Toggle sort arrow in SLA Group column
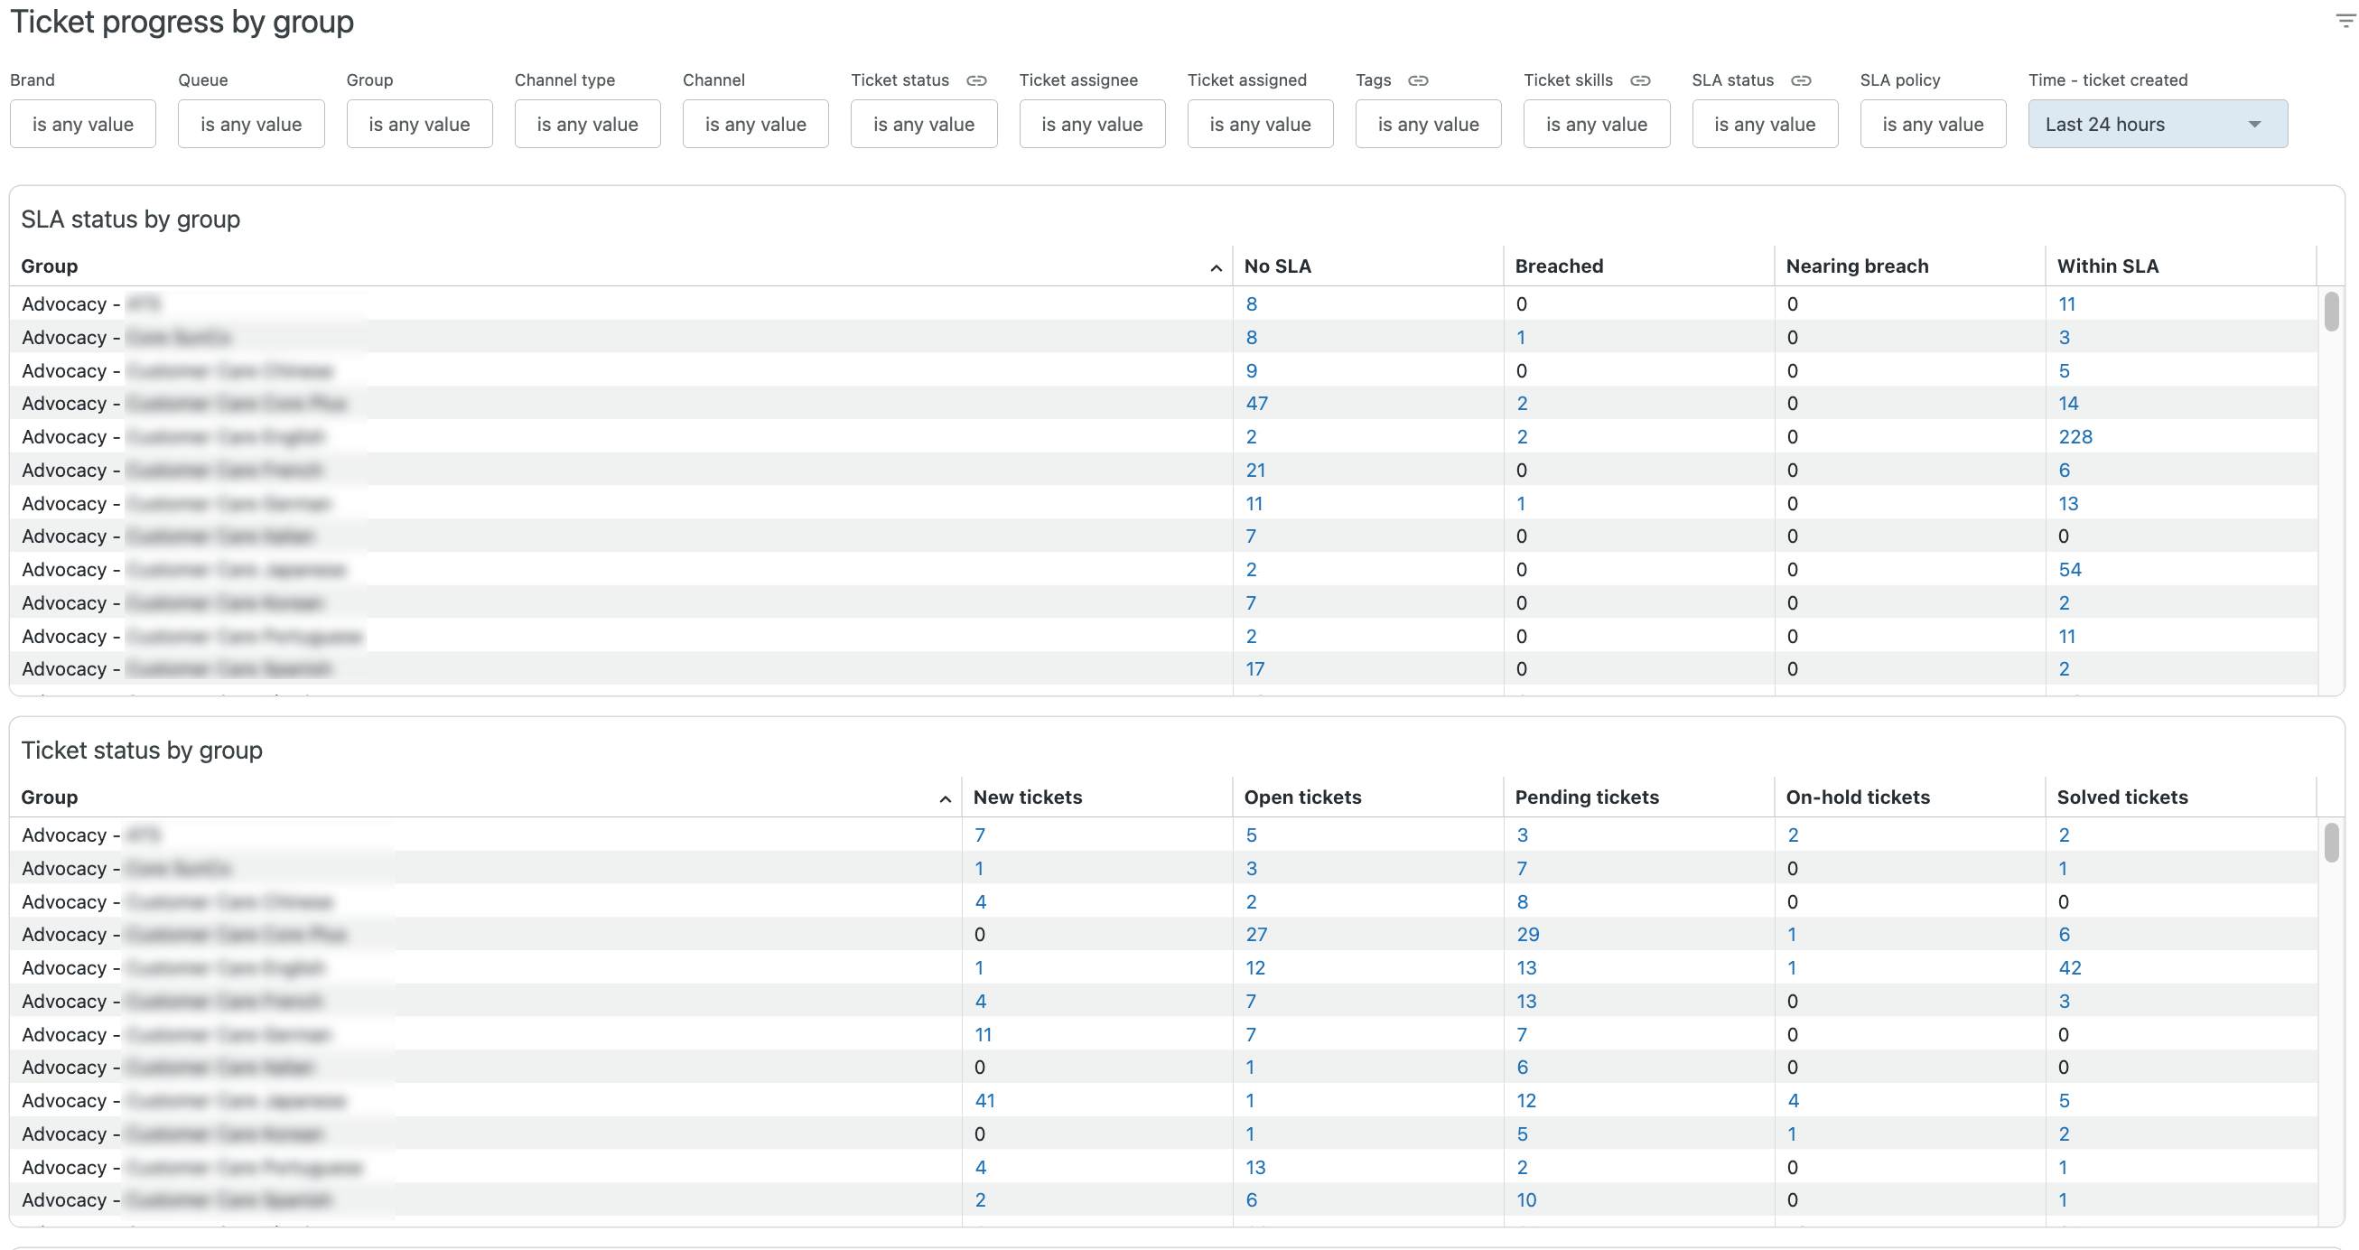Screen dimensions: 2359x1250 tap(1216, 268)
